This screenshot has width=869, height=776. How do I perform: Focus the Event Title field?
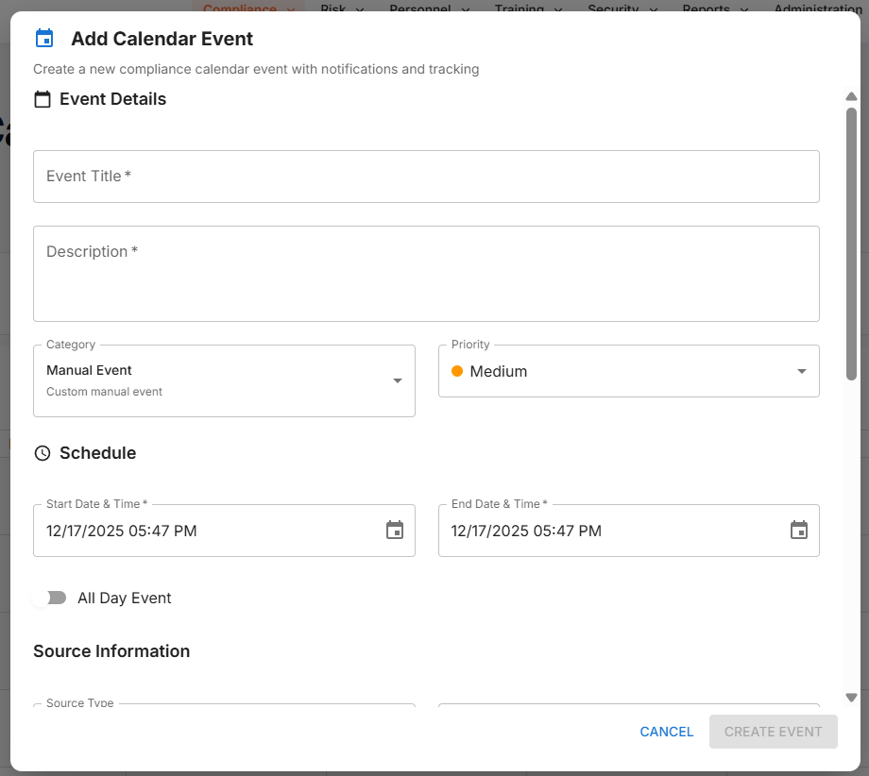(x=426, y=177)
